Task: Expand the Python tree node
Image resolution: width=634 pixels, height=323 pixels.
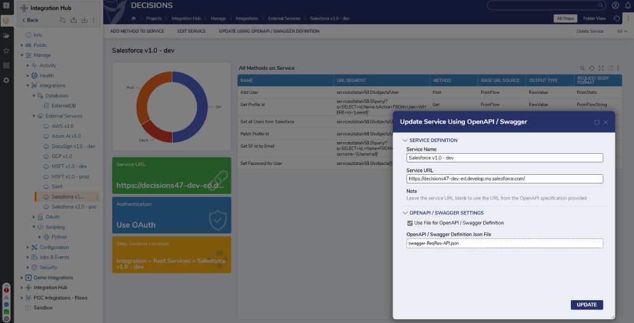Action: (40, 237)
